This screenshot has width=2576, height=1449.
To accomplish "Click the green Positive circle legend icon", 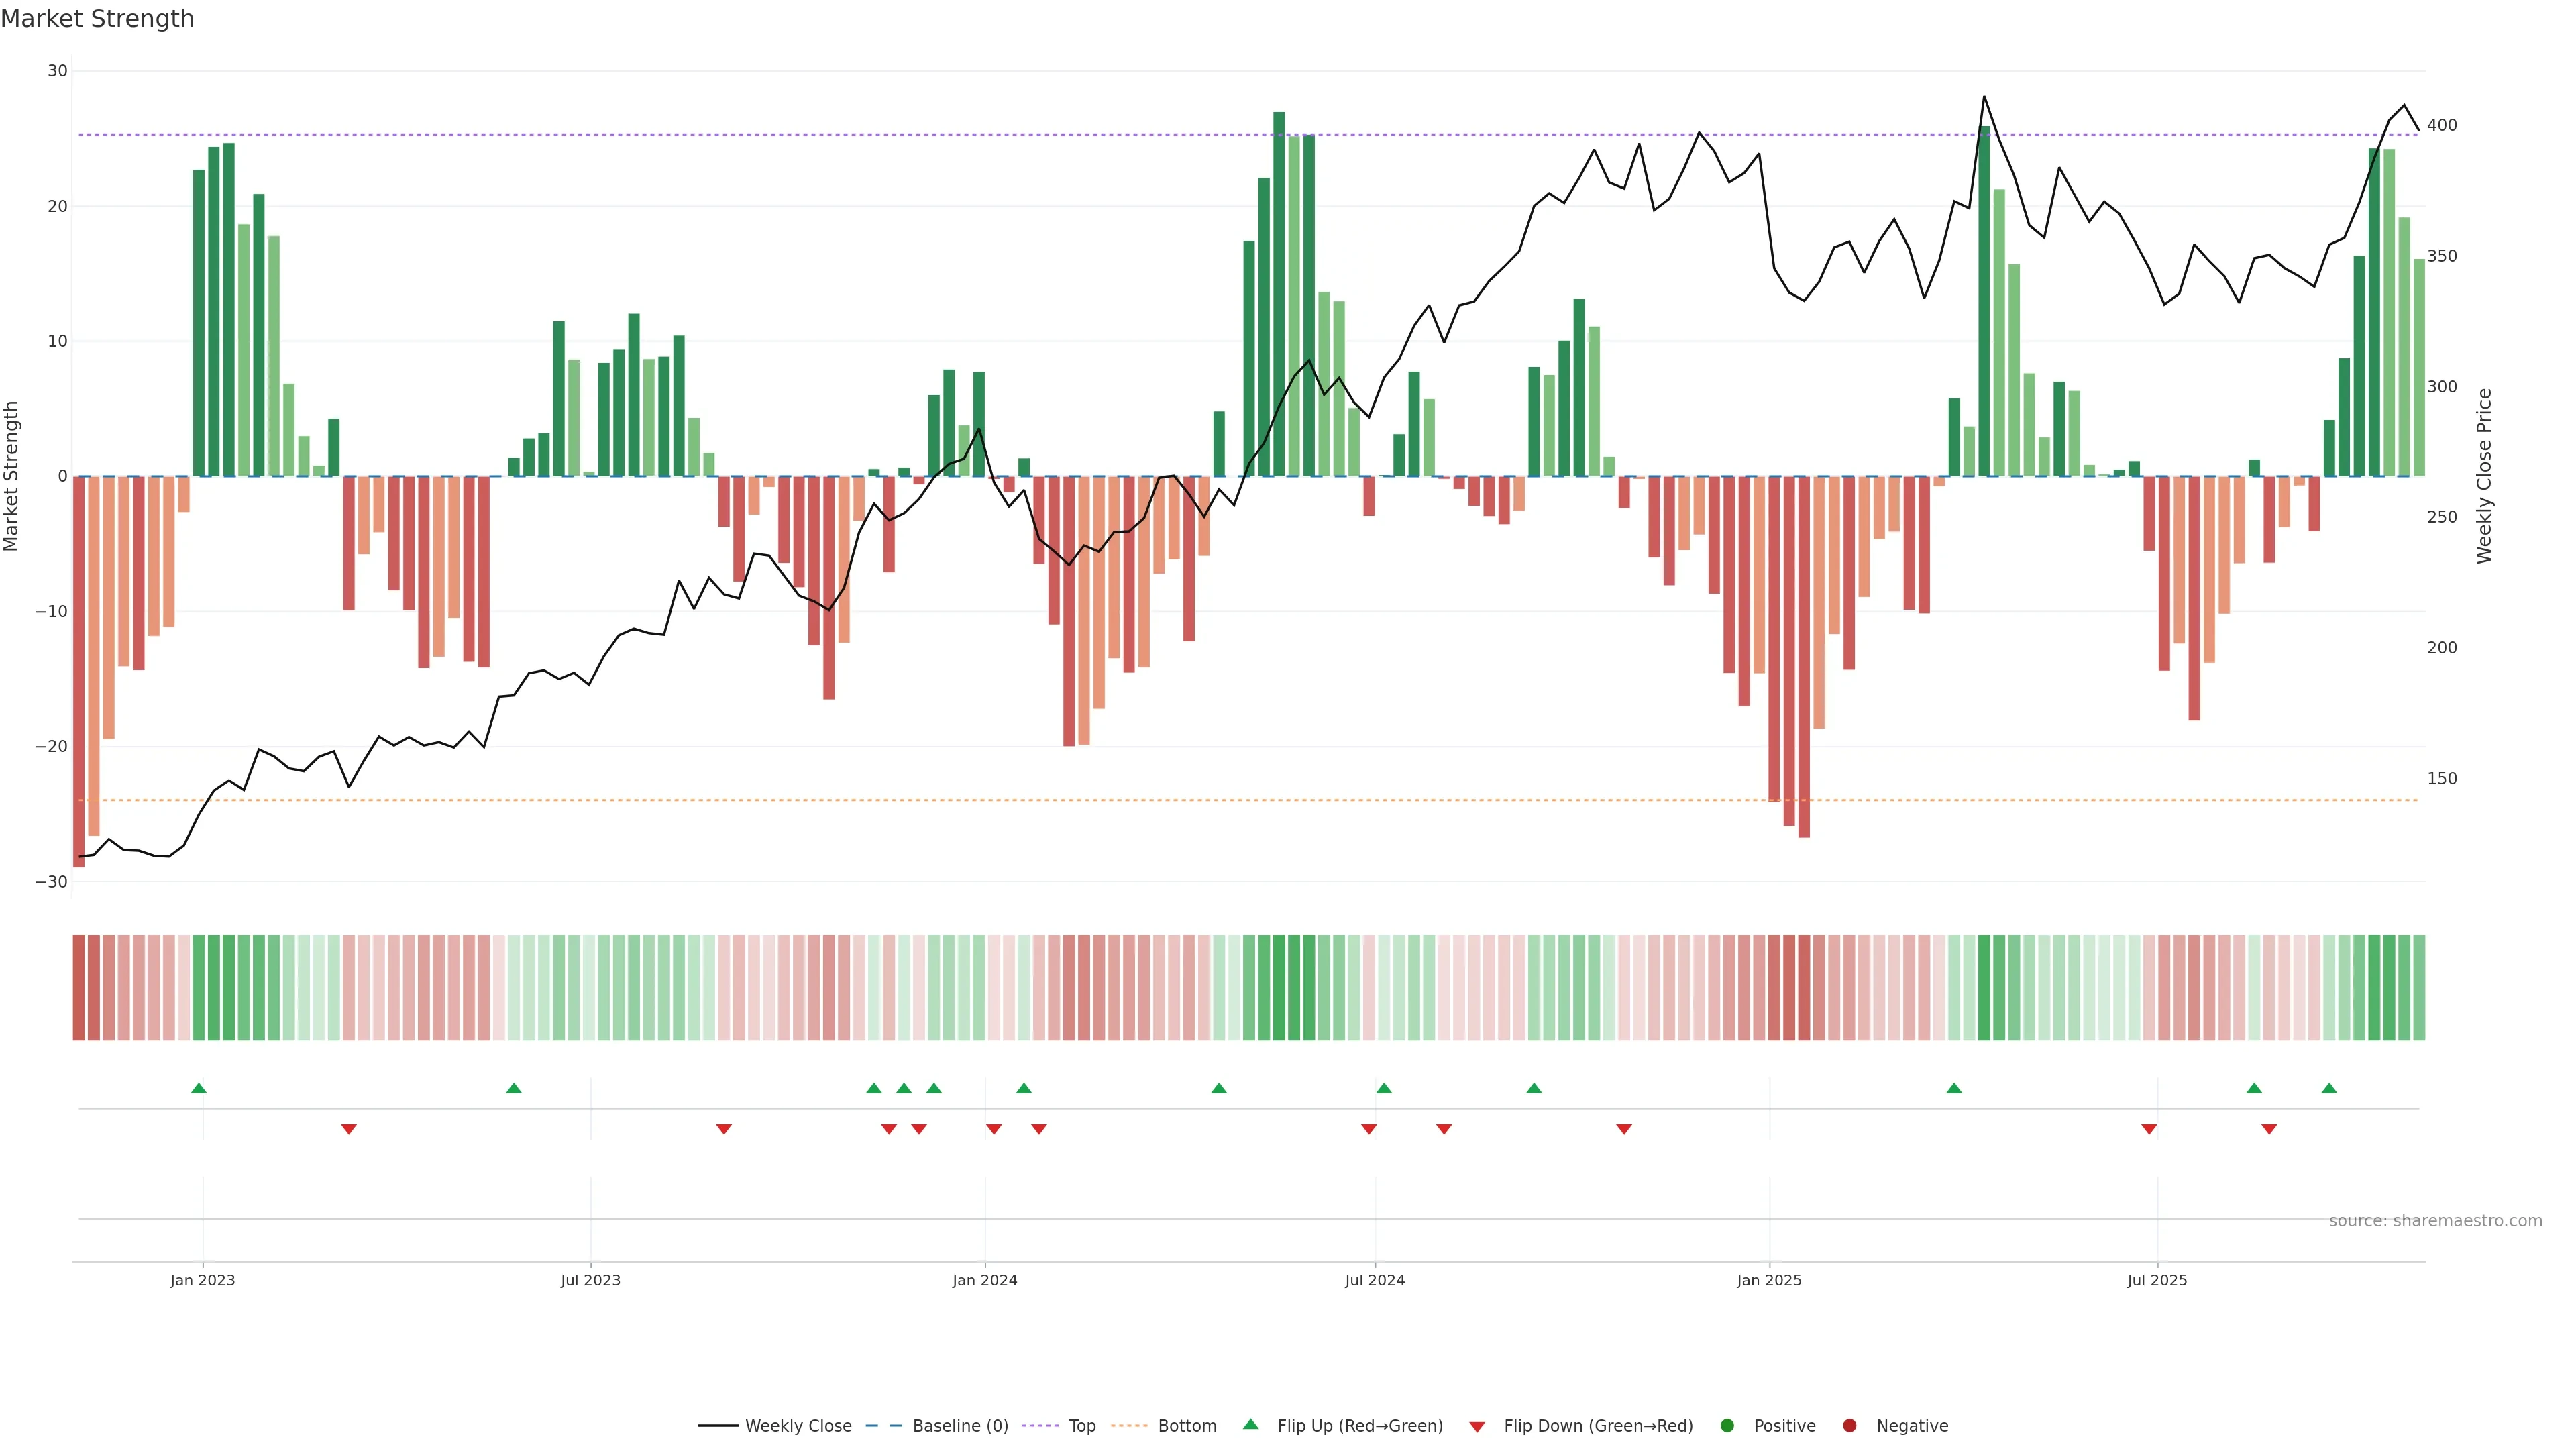I will (1727, 1426).
